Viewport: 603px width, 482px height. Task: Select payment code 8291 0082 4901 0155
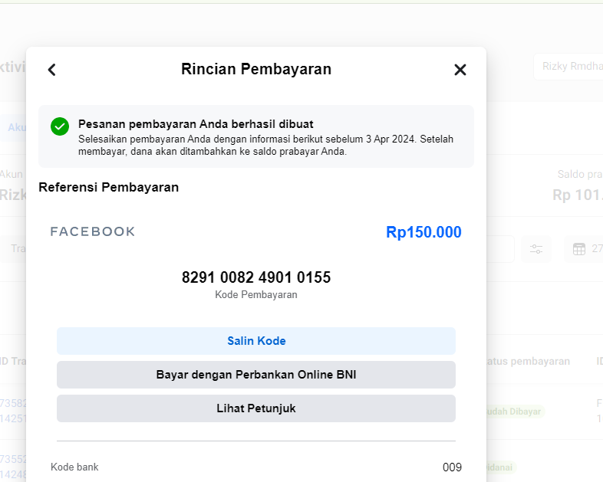[x=255, y=277]
